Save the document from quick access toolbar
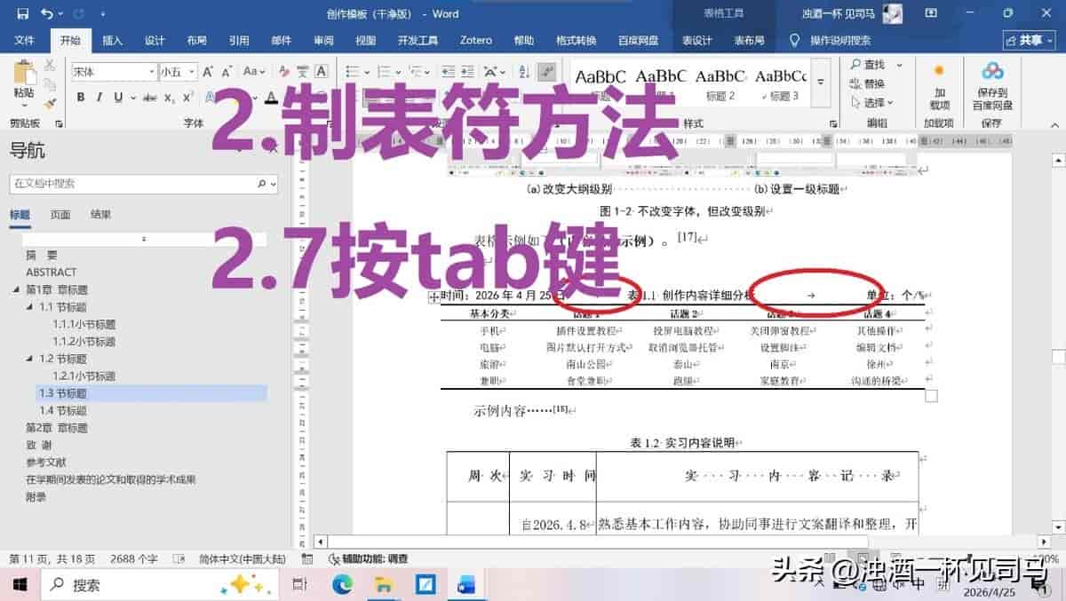This screenshot has height=601, width=1066. [22, 13]
